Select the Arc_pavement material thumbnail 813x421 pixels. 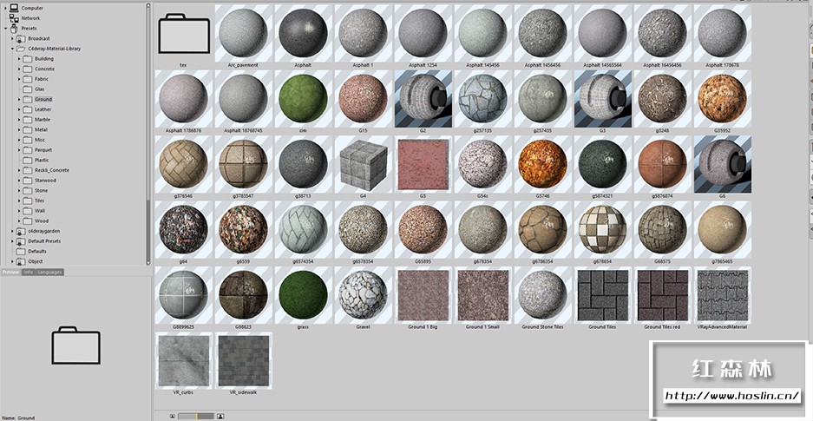(x=243, y=33)
